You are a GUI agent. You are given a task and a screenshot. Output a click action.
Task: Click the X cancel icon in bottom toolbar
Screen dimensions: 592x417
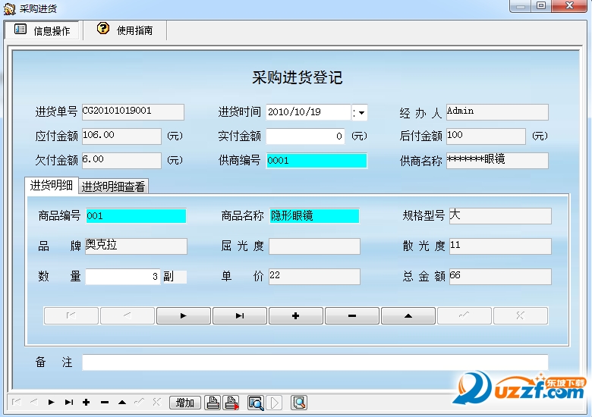157,403
